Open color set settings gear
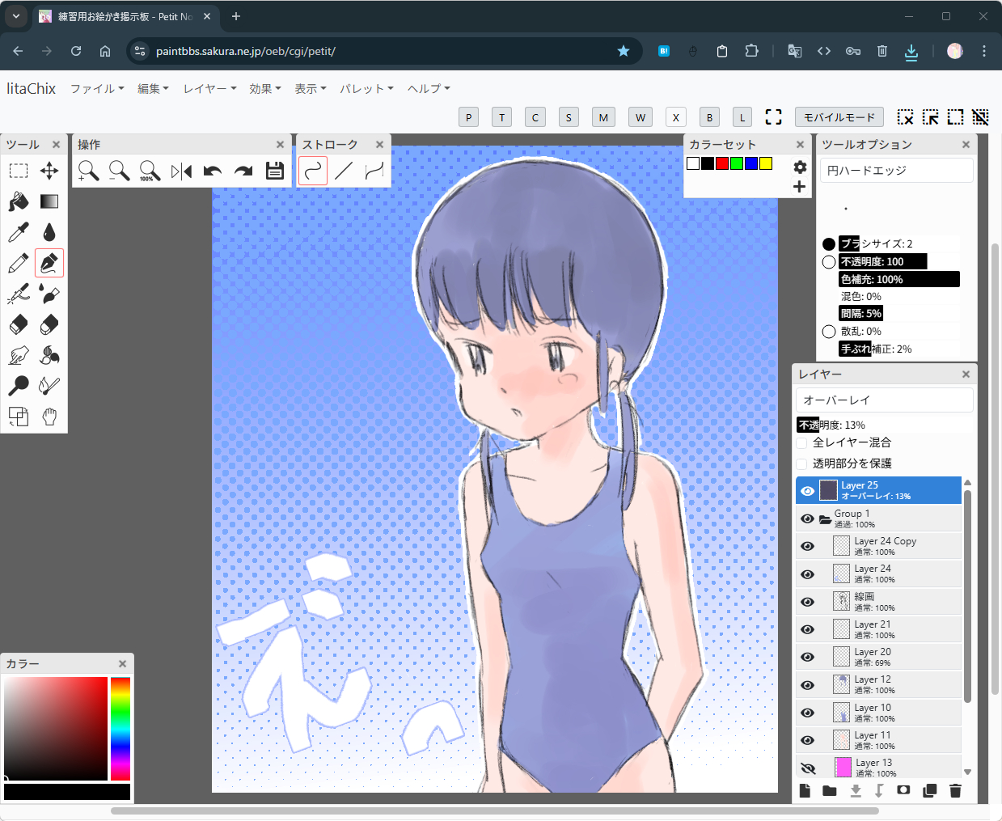 [800, 167]
